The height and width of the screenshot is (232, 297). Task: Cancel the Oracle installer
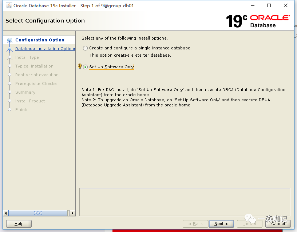(278, 224)
